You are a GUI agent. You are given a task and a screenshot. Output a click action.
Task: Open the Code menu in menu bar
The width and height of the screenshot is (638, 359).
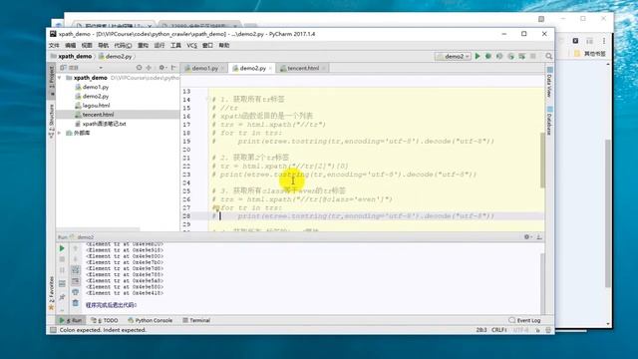click(123, 45)
